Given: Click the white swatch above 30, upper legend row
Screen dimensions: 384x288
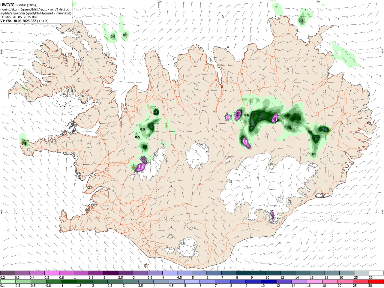Looking at the screenshot, I should point(376,273).
